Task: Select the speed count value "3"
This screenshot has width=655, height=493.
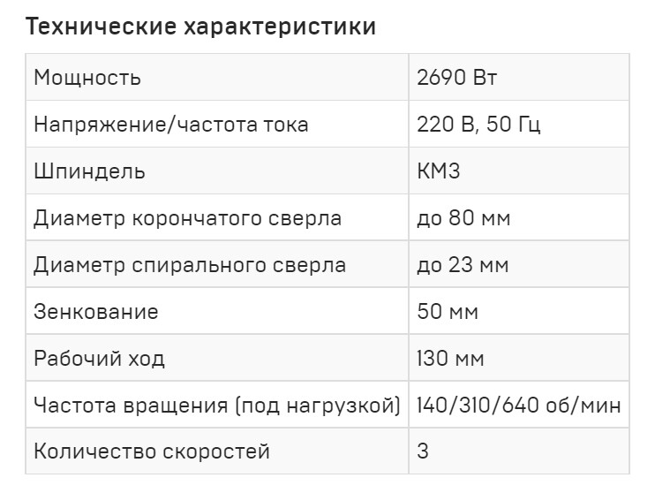Action: 423,452
